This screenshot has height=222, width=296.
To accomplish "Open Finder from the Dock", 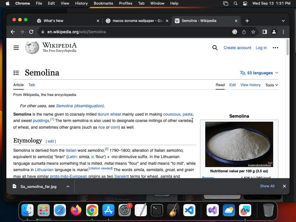I will (27, 210).
